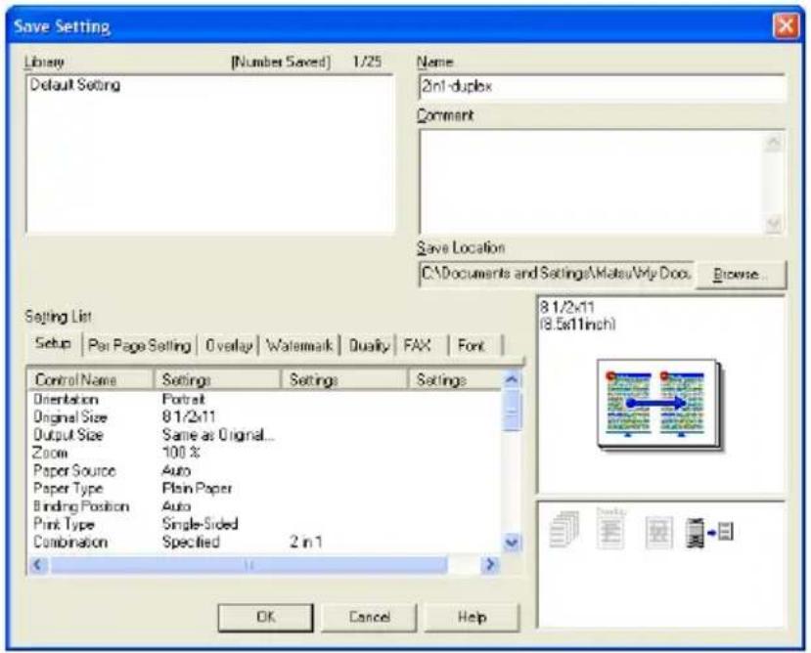811x653 pixels.
Task: Click the Comment box scroll down arrow
Action: [773, 224]
